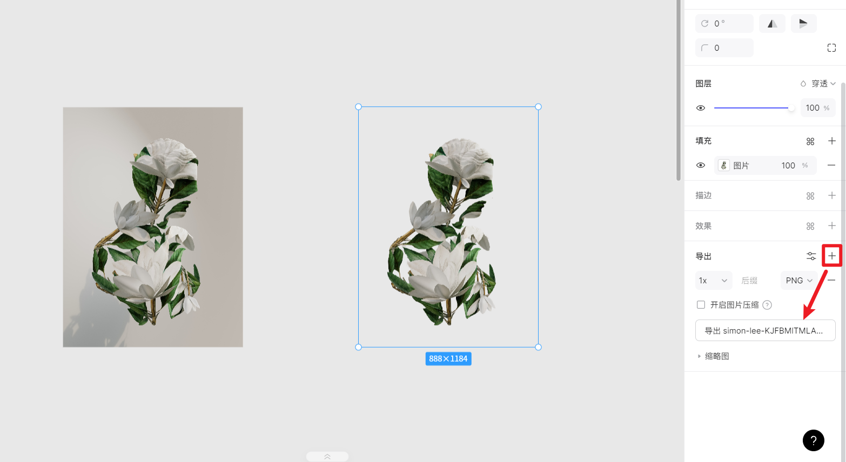Toggle independent corner radius icon

[x=831, y=48]
